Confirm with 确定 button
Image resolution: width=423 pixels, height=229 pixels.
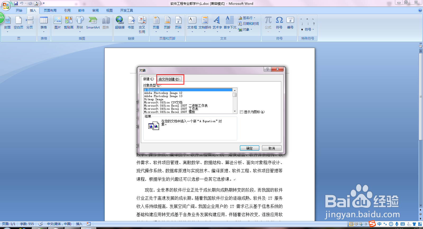(x=250, y=148)
